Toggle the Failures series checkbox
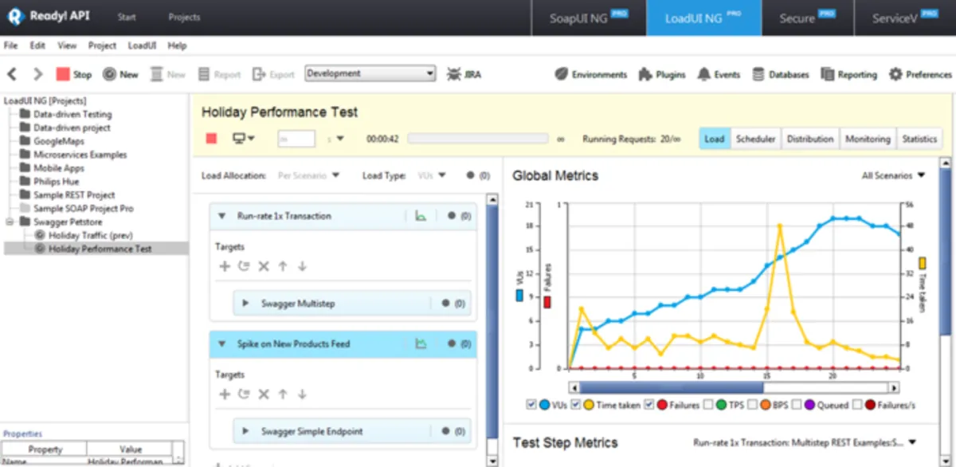Viewport: 956px width, 467px height. tap(648, 405)
